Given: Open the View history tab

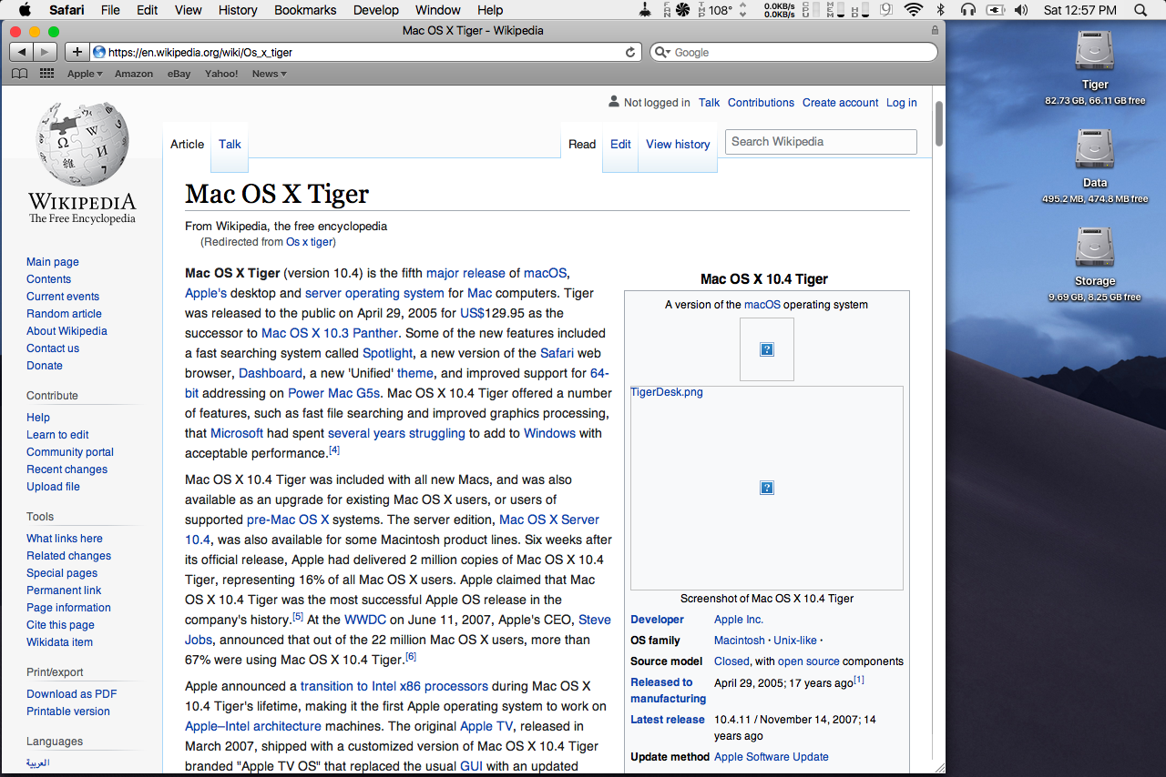Looking at the screenshot, I should coord(678,144).
